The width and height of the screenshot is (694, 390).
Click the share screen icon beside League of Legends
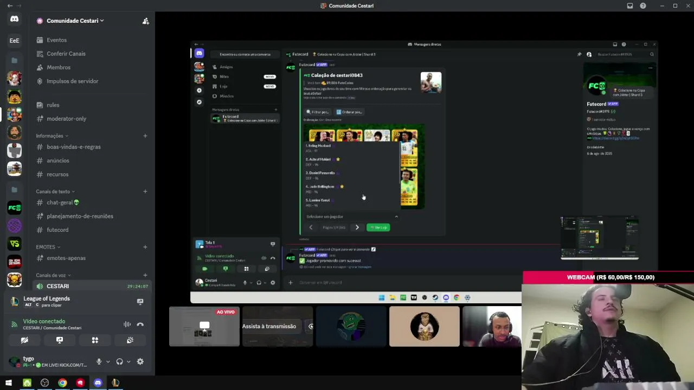pos(140,302)
